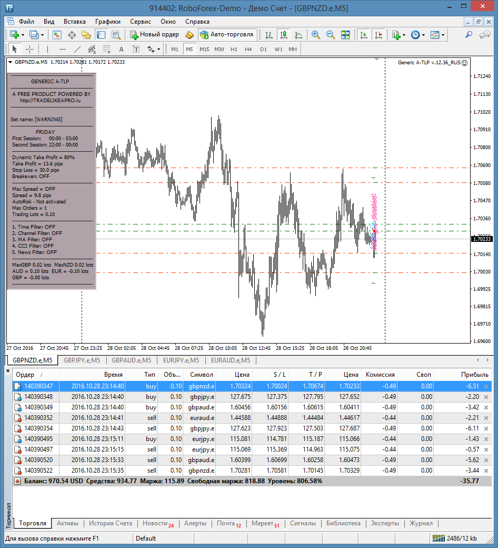The width and height of the screenshot is (498, 548).
Task: Close the Terminal panel with its X
Action: [8, 370]
